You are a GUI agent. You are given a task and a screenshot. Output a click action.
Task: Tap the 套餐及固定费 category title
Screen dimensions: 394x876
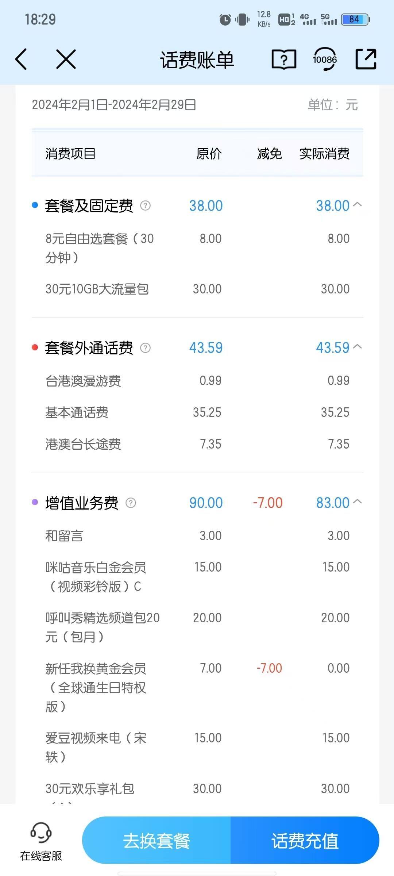click(89, 206)
